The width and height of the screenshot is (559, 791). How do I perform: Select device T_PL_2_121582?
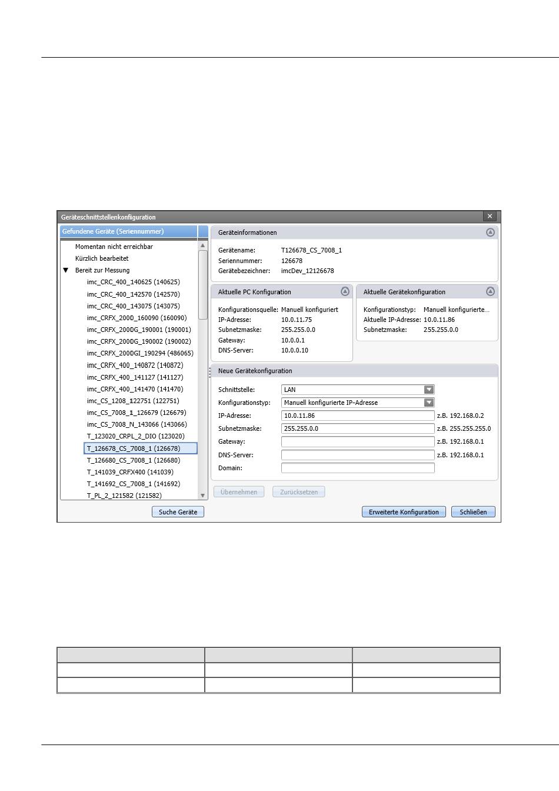coord(124,496)
